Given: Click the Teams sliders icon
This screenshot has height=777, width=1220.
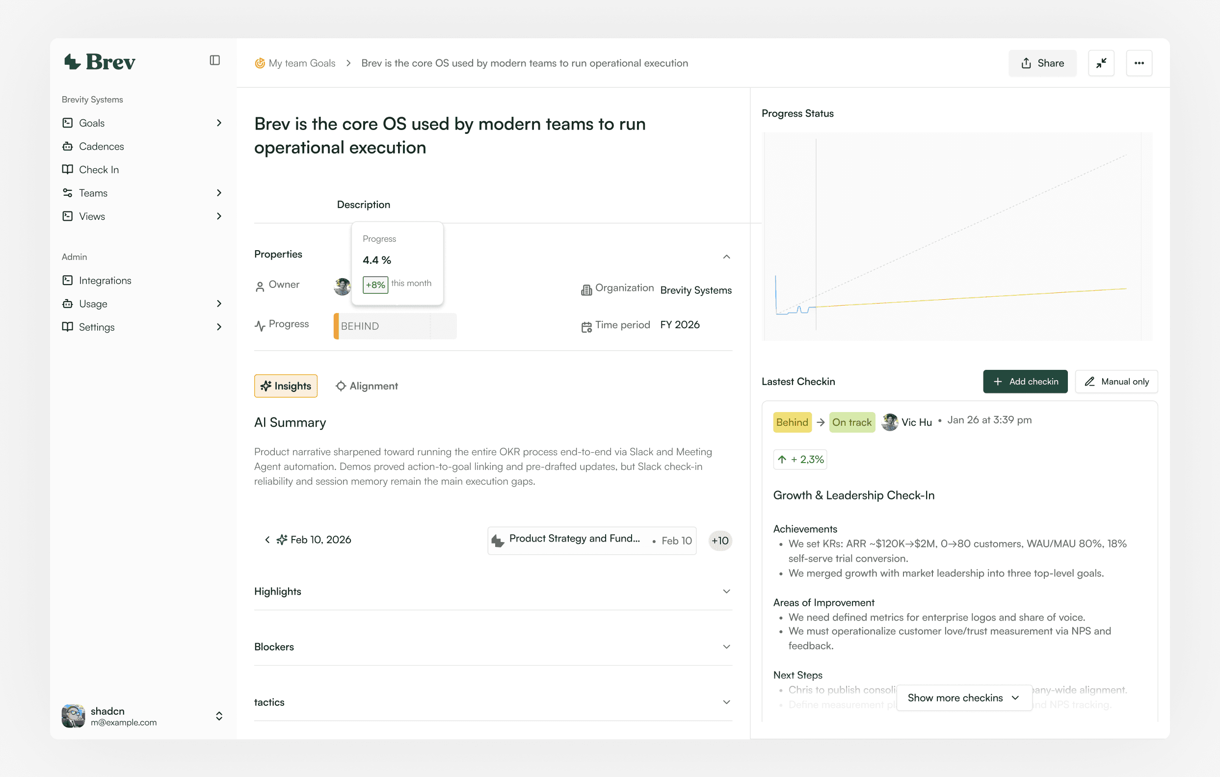Looking at the screenshot, I should tap(67, 192).
